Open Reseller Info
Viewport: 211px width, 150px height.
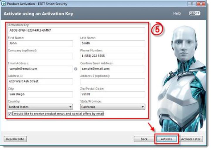click(15, 139)
